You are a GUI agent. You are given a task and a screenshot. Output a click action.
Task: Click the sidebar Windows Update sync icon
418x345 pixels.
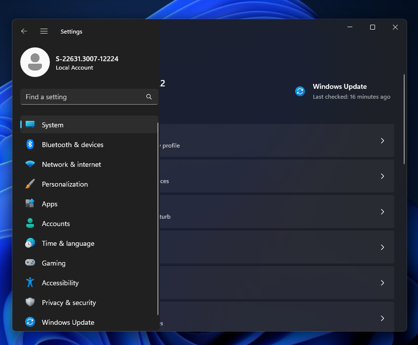coord(30,322)
